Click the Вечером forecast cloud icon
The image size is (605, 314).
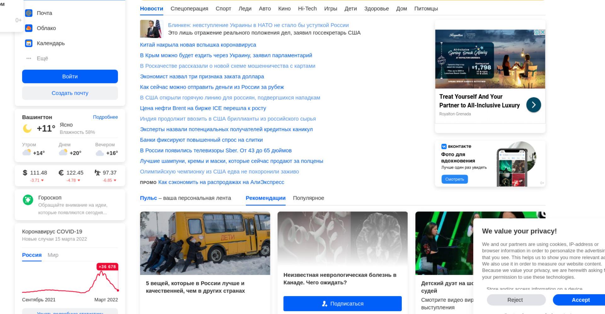pyautogui.click(x=100, y=153)
